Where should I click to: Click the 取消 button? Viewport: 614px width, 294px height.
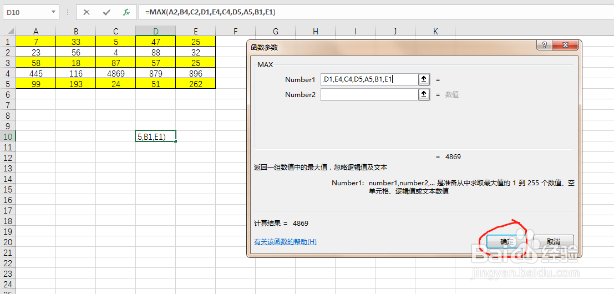coord(554,241)
